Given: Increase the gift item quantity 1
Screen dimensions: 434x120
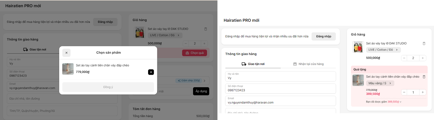Looking at the screenshot, I should (423, 92).
